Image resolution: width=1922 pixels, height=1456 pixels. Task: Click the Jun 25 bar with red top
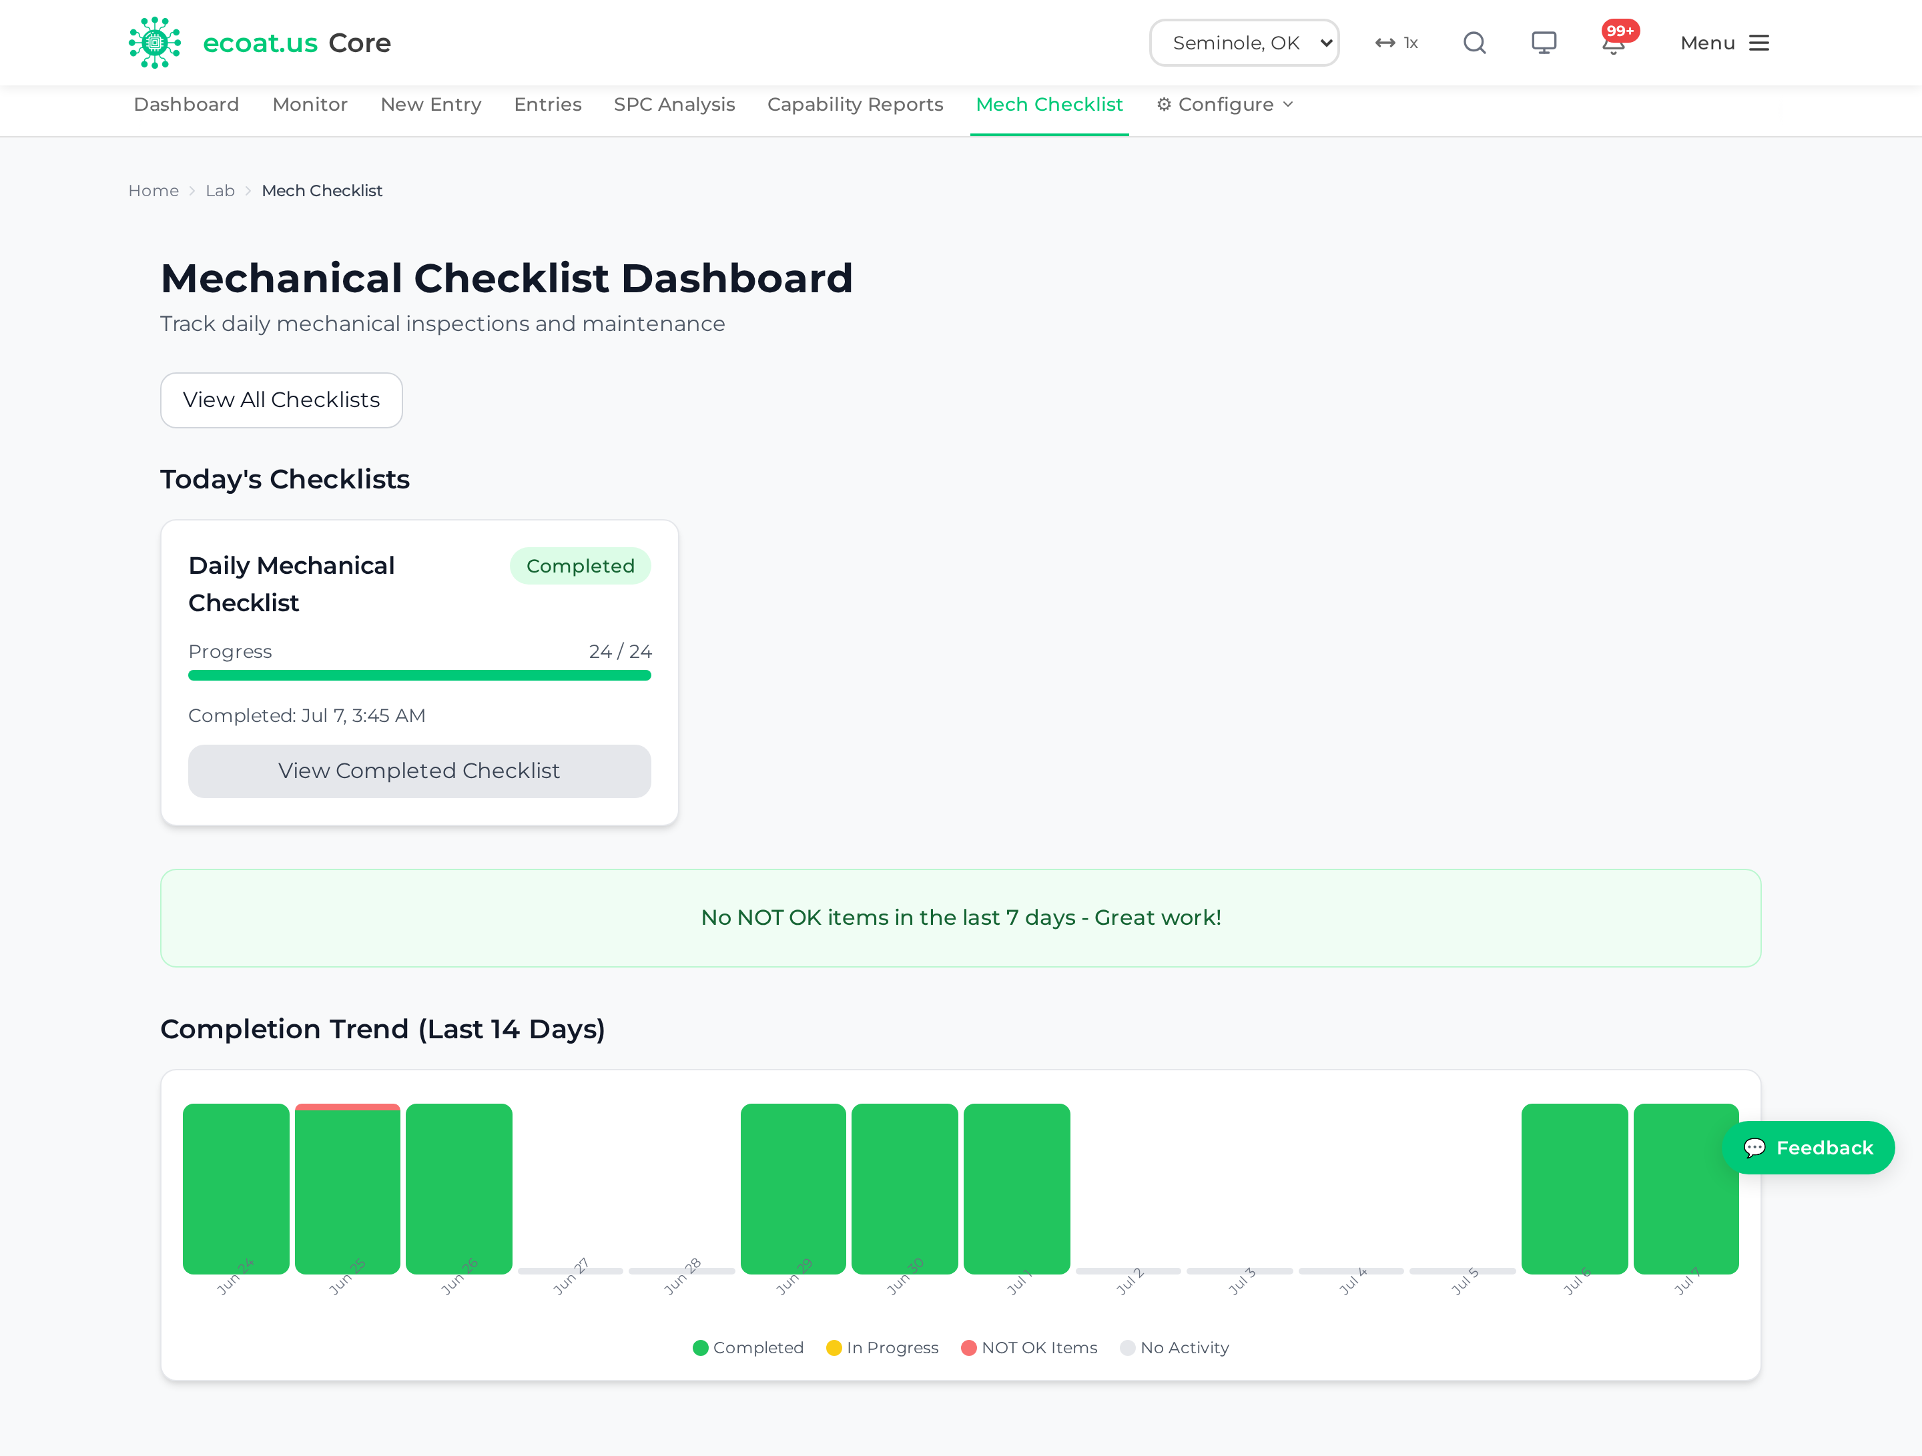tap(348, 1188)
